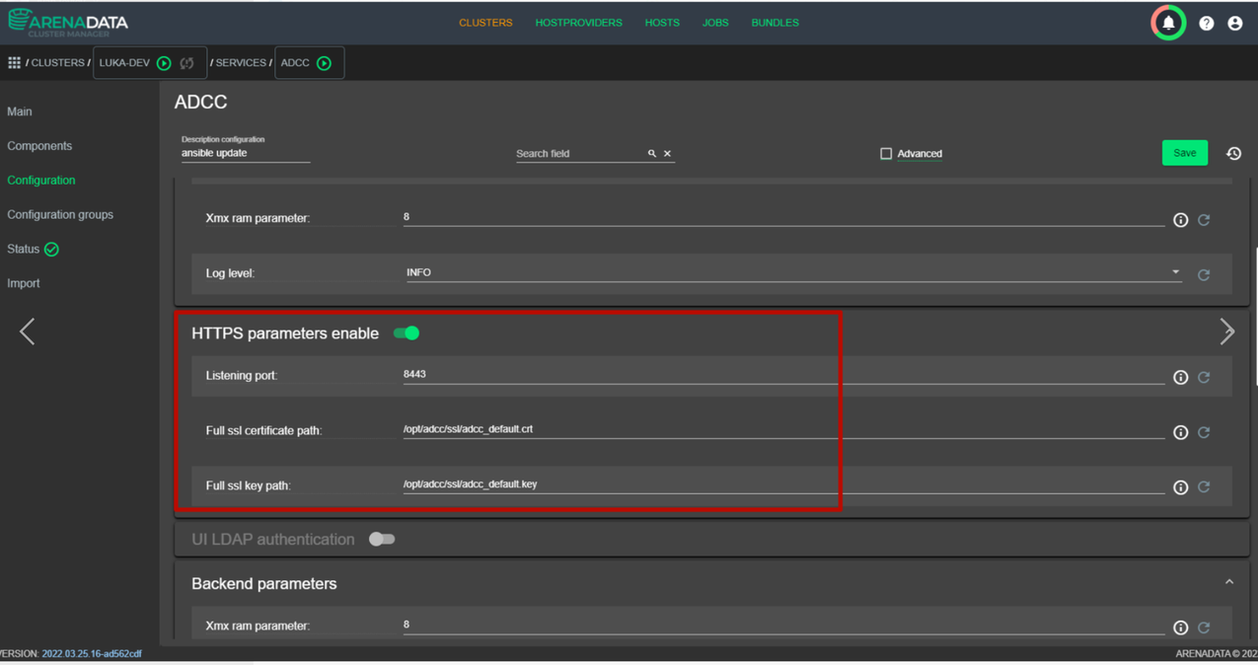Run action for LUKA-DEV cluster play icon

tap(164, 63)
